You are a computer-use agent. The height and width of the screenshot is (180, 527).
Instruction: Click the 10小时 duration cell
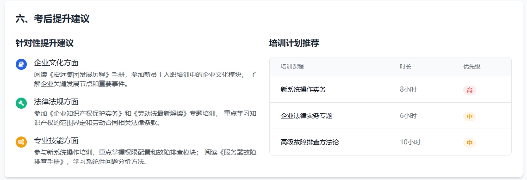(x=410, y=142)
